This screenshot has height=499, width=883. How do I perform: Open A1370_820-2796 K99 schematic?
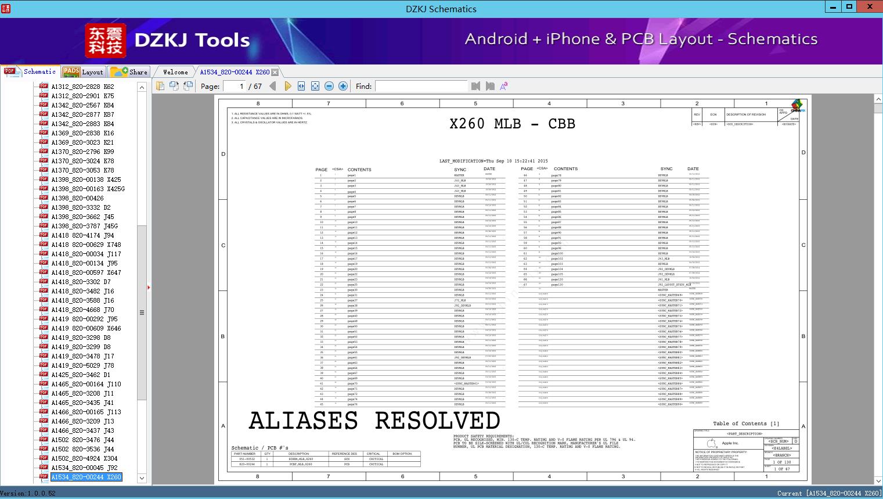[x=82, y=152]
